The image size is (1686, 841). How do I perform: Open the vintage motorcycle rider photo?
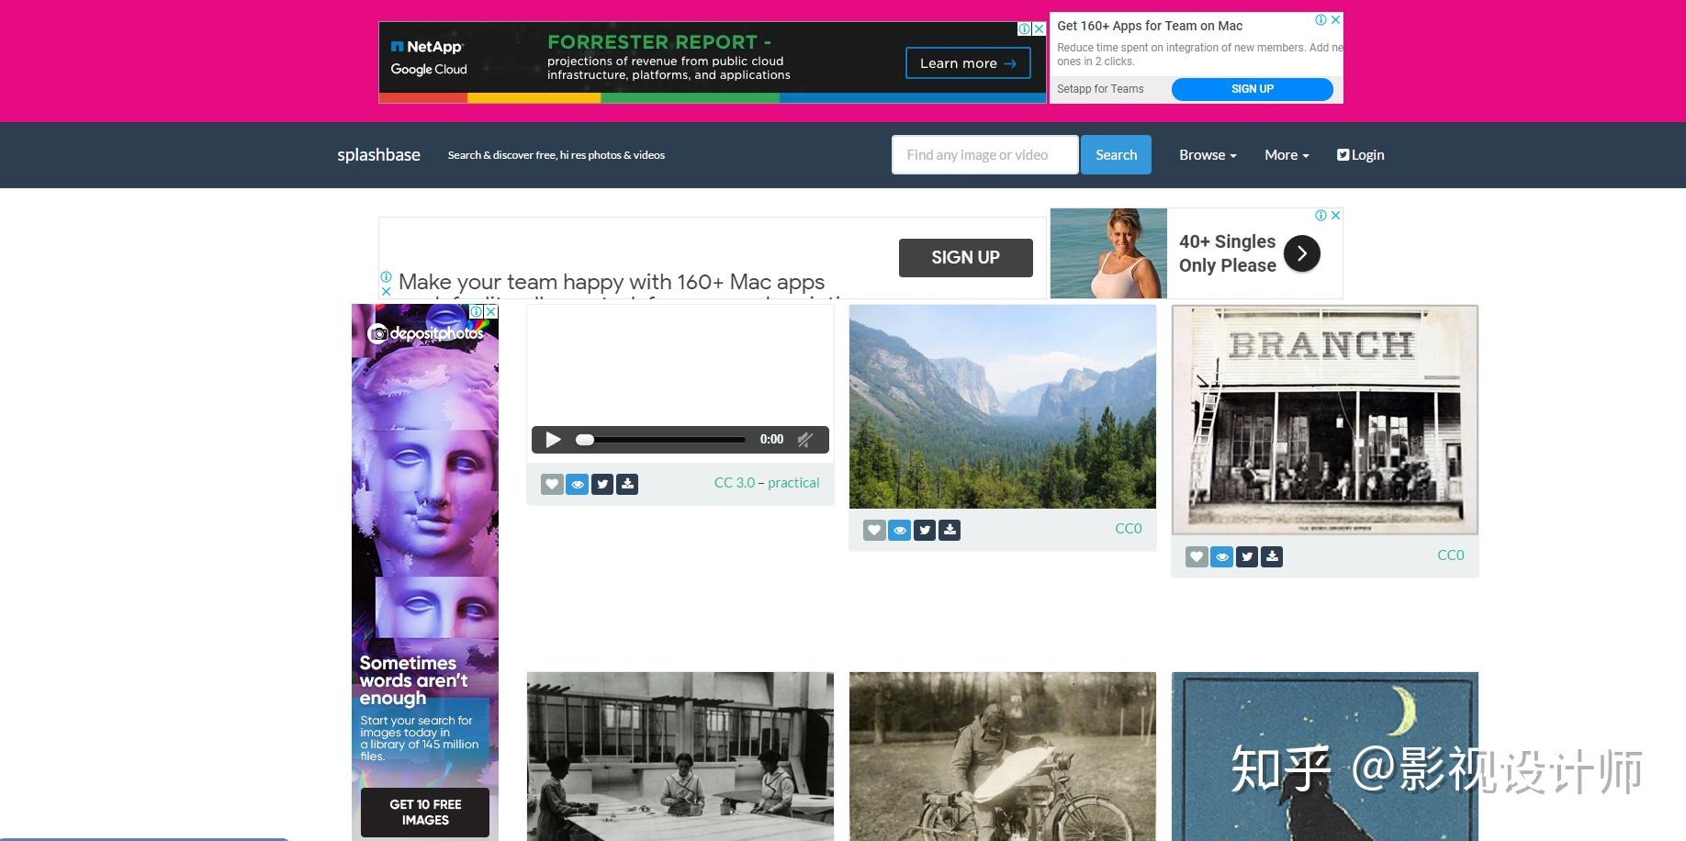pyautogui.click(x=1003, y=757)
